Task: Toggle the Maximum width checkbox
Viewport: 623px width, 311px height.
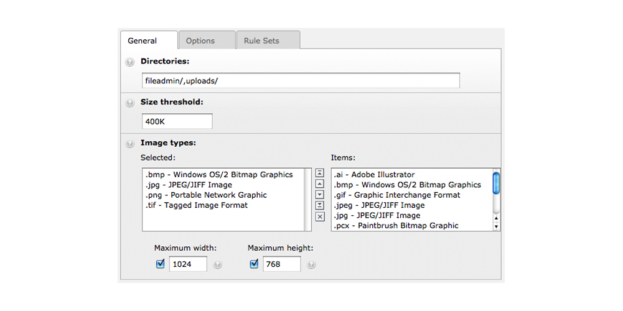Action: (x=161, y=264)
